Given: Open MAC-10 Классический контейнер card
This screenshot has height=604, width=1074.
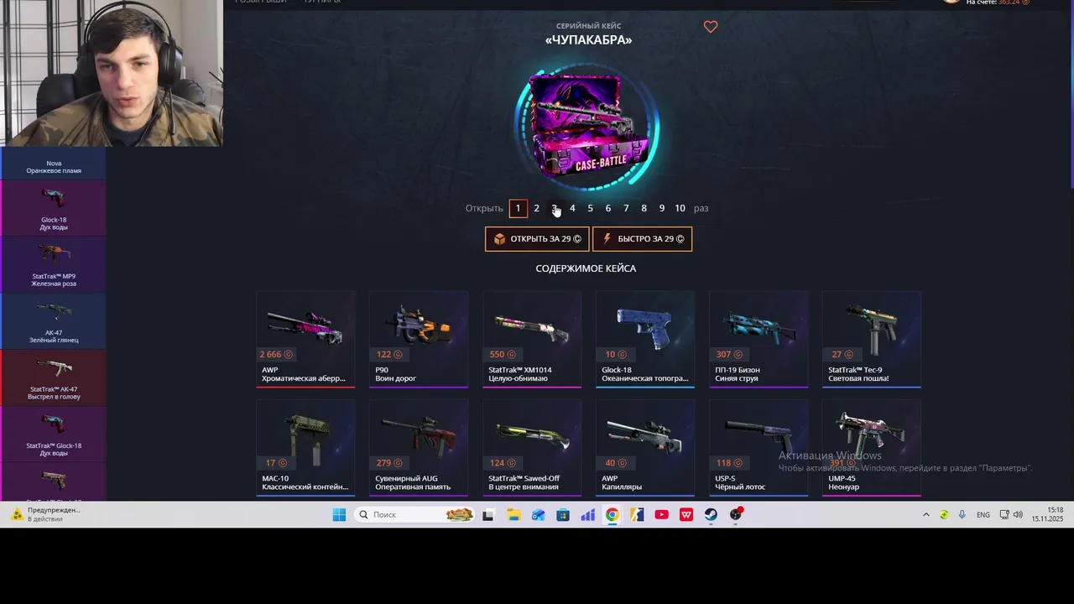Looking at the screenshot, I should 305,448.
